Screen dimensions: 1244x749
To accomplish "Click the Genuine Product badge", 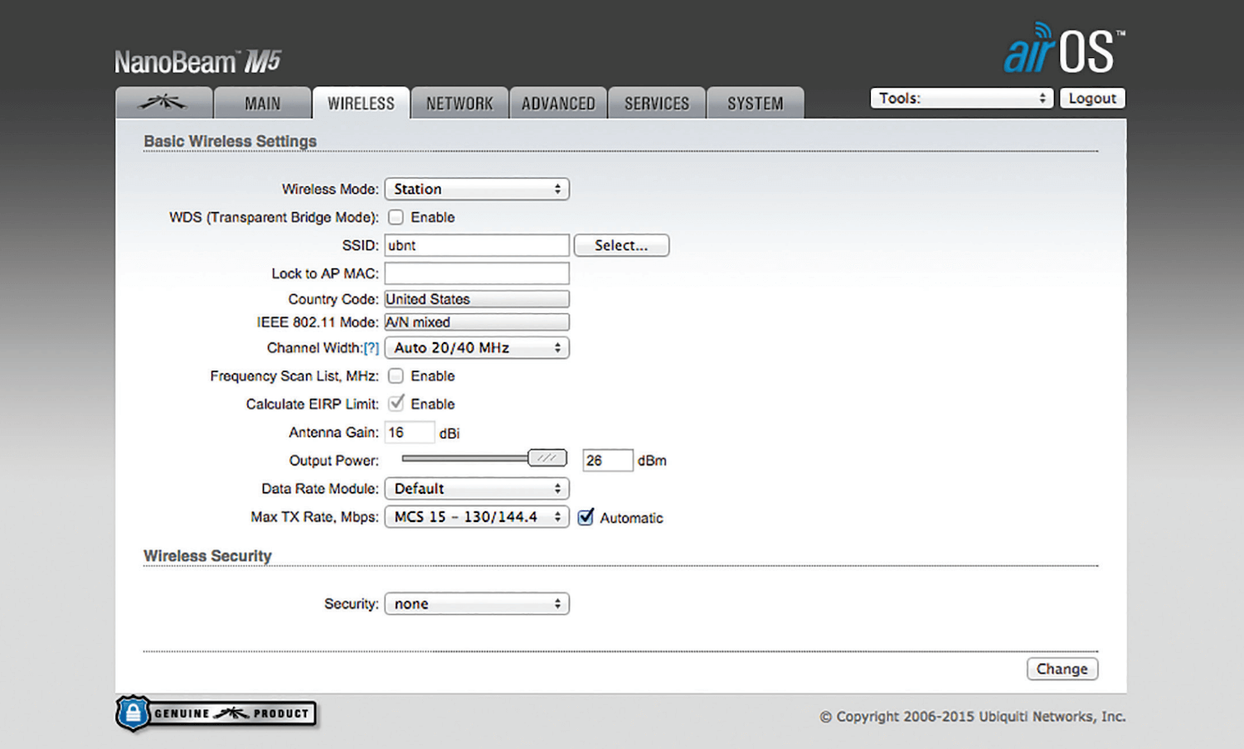I will pyautogui.click(x=216, y=713).
